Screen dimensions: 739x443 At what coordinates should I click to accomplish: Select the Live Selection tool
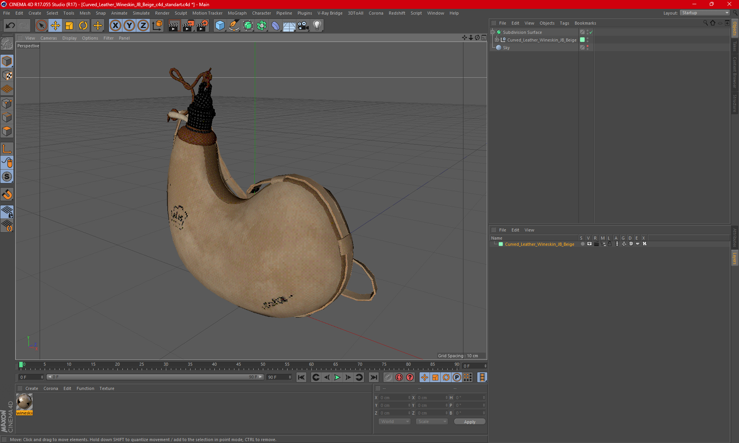coord(41,25)
